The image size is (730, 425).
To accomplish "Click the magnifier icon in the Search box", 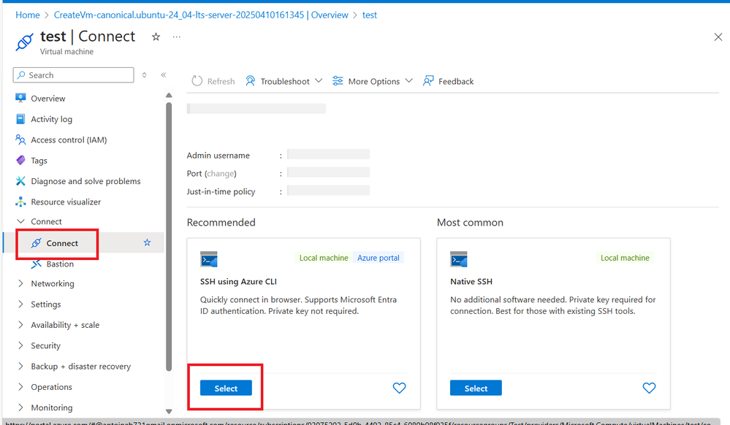I will pyautogui.click(x=21, y=75).
